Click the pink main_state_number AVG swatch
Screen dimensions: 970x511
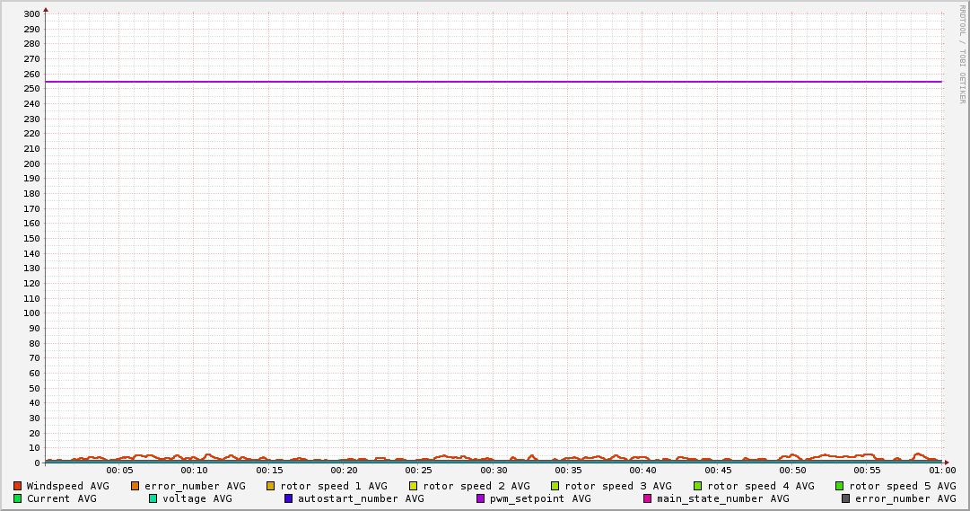(648, 498)
